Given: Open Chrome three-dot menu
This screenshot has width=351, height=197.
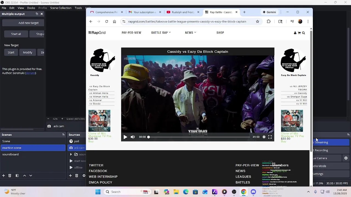Looking at the screenshot, I should coord(308,22).
